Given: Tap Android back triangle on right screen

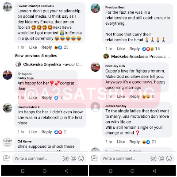Looking at the screenshot, I should 154,171.
